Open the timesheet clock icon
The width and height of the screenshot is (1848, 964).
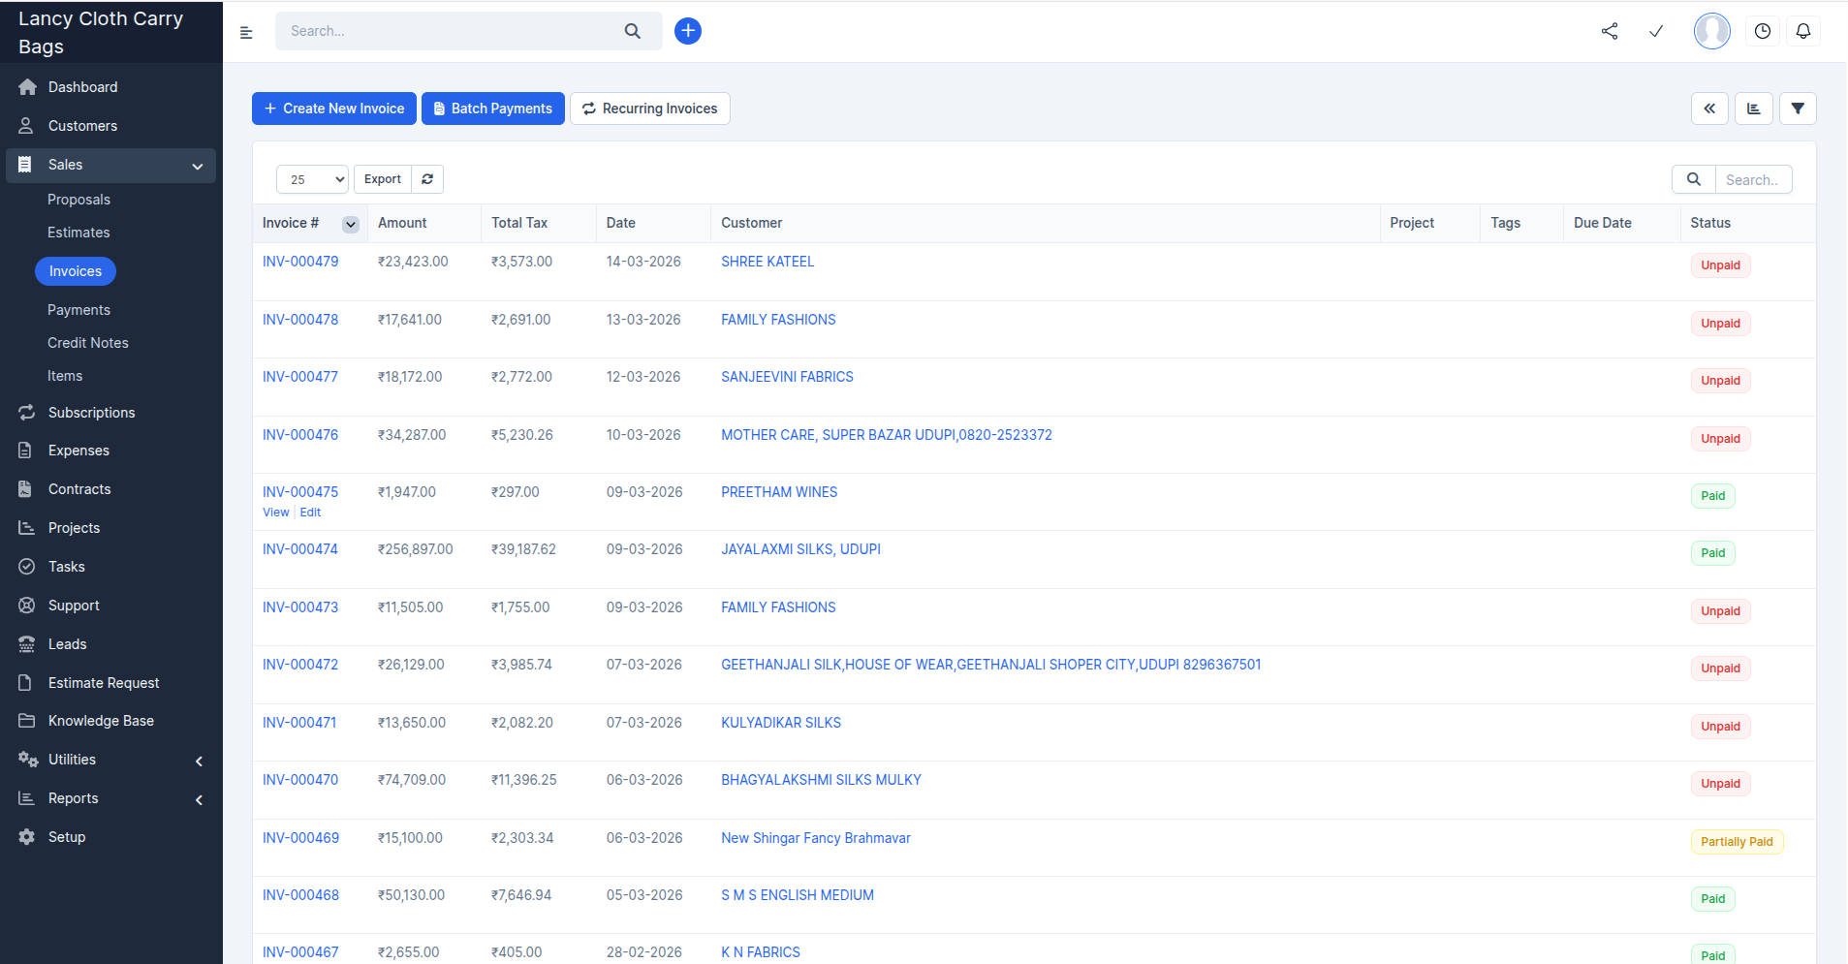(1762, 30)
